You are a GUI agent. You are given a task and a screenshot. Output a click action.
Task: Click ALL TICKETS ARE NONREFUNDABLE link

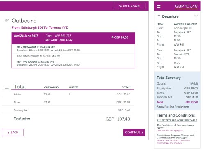[177, 120]
